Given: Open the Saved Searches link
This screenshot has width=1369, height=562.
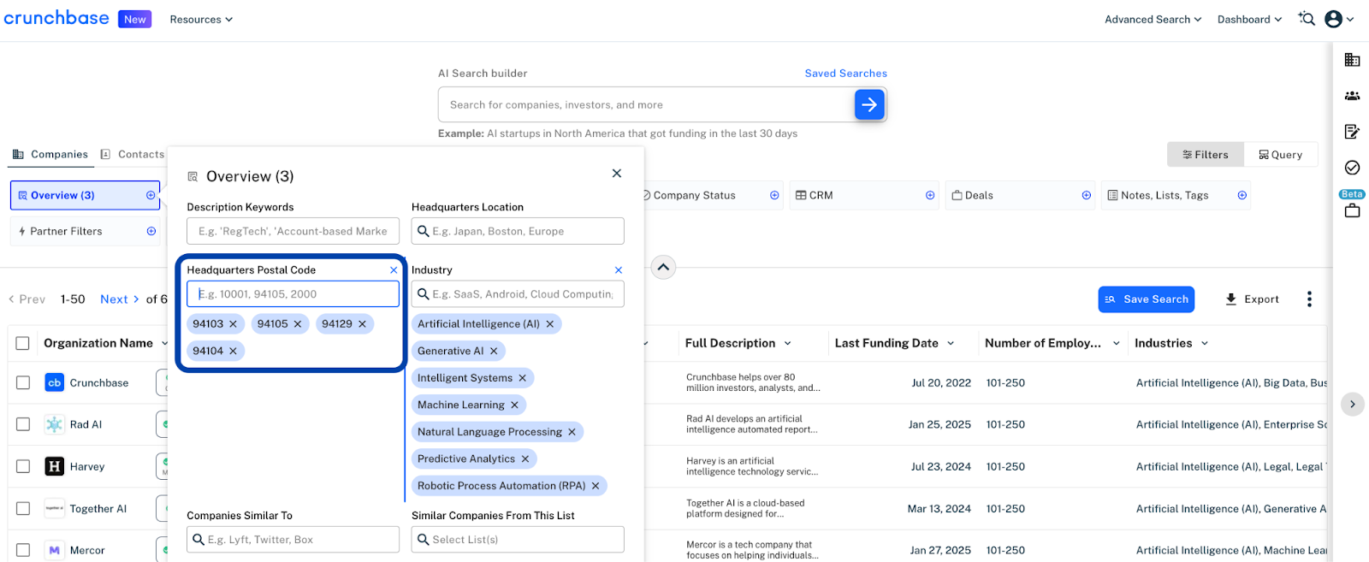Looking at the screenshot, I should [x=846, y=74].
